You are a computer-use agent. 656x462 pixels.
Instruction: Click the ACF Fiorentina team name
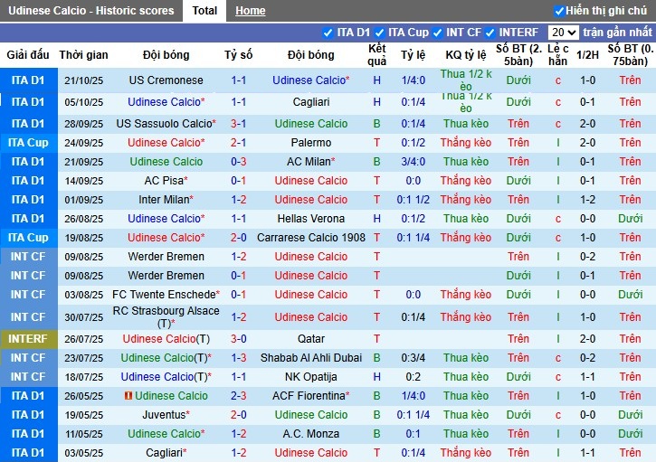[x=308, y=396]
